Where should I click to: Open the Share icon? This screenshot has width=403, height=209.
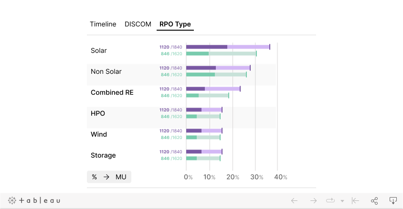374,200
